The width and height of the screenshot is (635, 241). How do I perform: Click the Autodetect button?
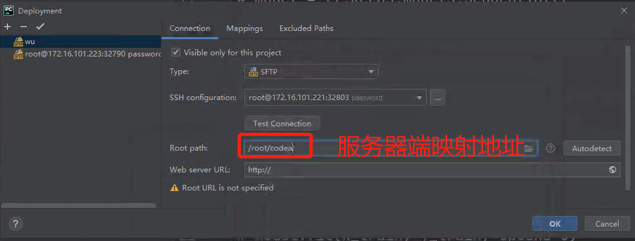click(592, 148)
